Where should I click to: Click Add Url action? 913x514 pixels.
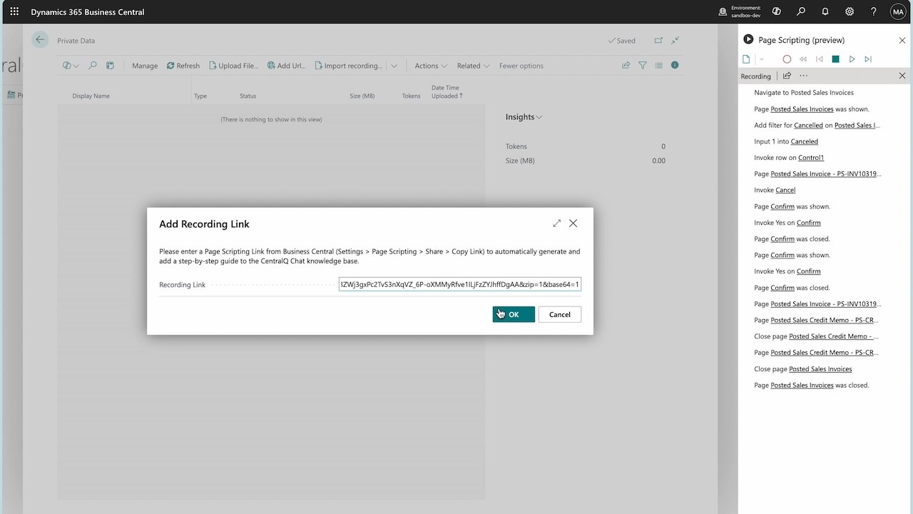(x=286, y=66)
